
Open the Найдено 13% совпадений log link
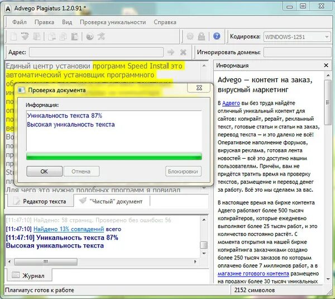pyautogui.click(x=69, y=229)
